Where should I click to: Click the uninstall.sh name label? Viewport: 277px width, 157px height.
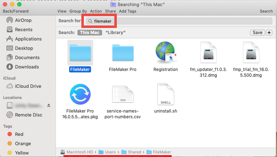[166, 111]
